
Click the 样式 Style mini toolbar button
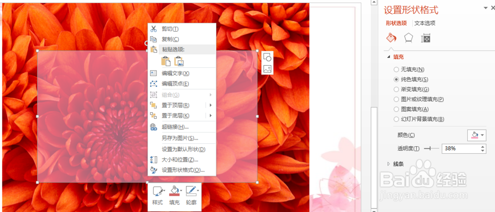click(x=157, y=196)
